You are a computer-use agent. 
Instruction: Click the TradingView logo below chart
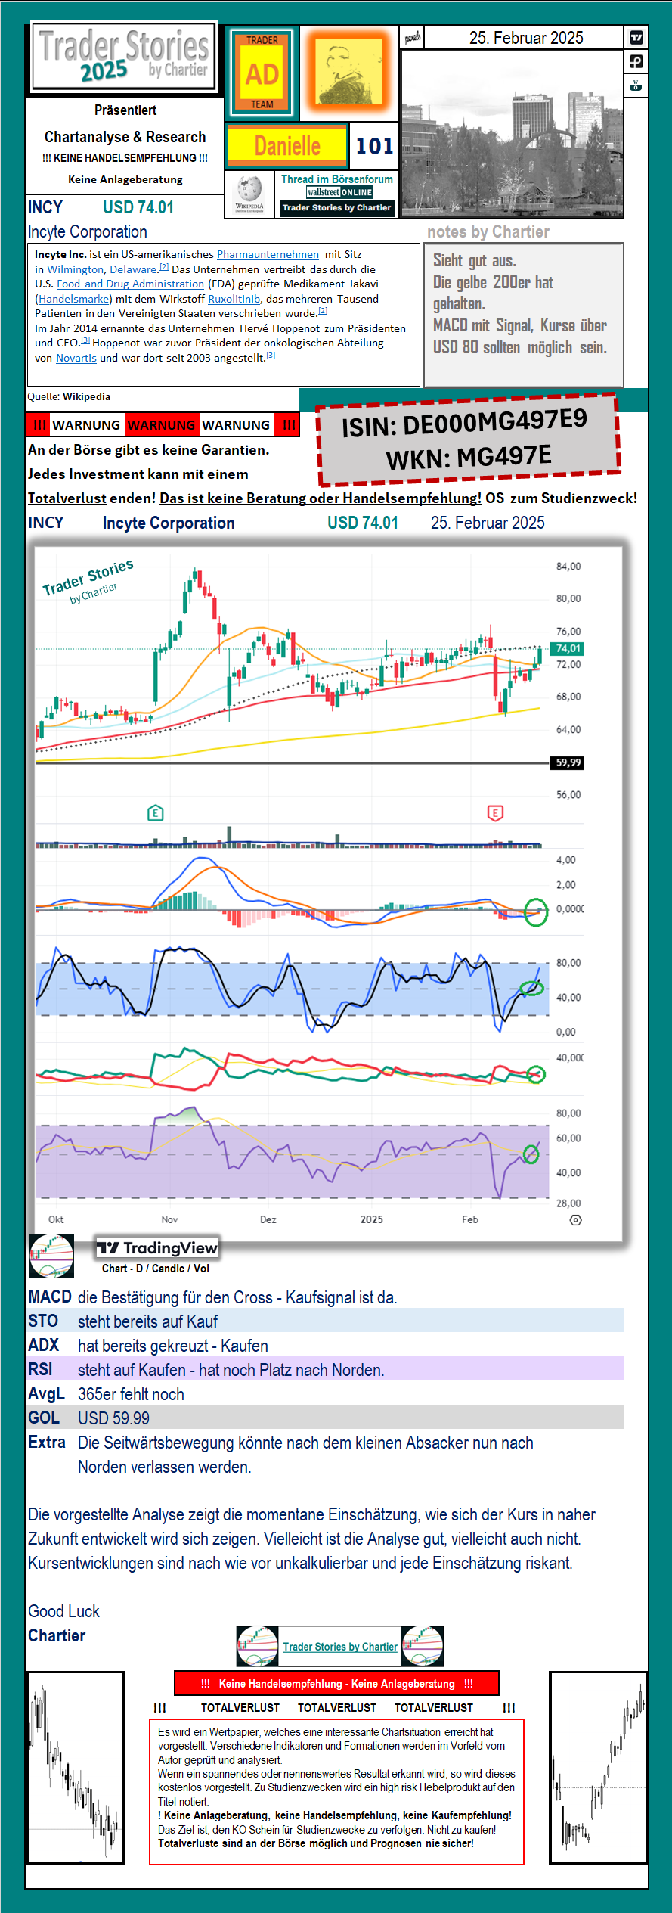coord(157,1248)
